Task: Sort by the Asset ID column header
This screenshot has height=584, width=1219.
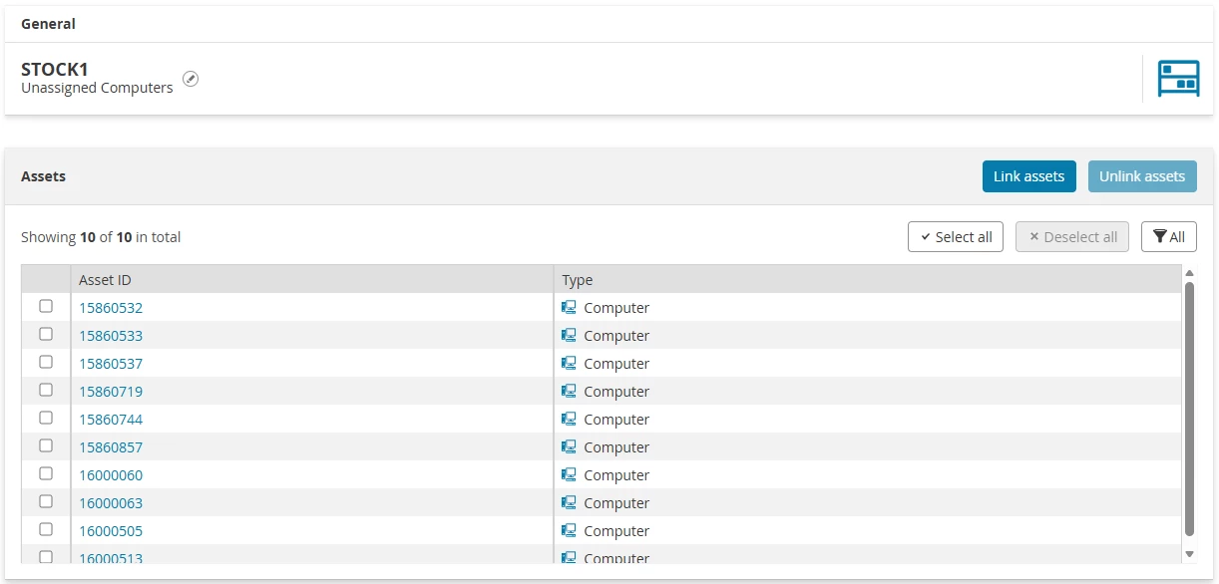Action: click(x=312, y=279)
